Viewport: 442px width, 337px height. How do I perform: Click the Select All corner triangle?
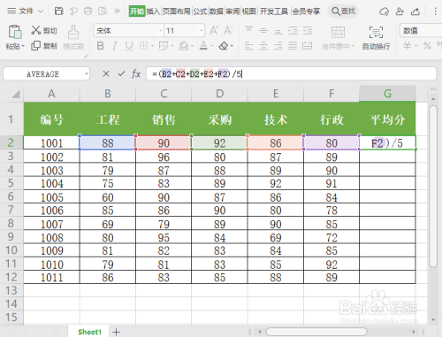pyautogui.click(x=15, y=94)
